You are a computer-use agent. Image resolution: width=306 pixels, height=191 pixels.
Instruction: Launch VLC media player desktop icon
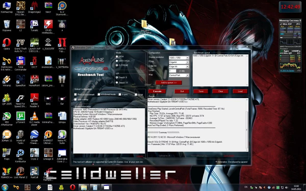tap(34, 118)
